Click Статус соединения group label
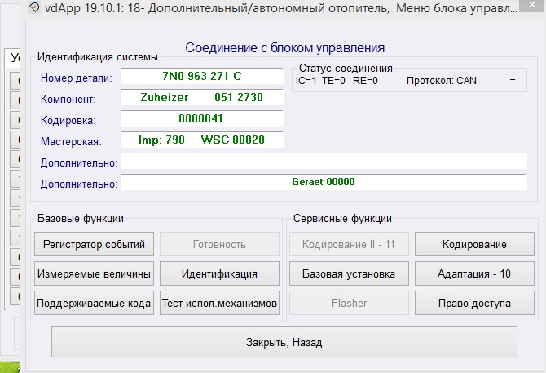546x373 pixels. (x=346, y=69)
